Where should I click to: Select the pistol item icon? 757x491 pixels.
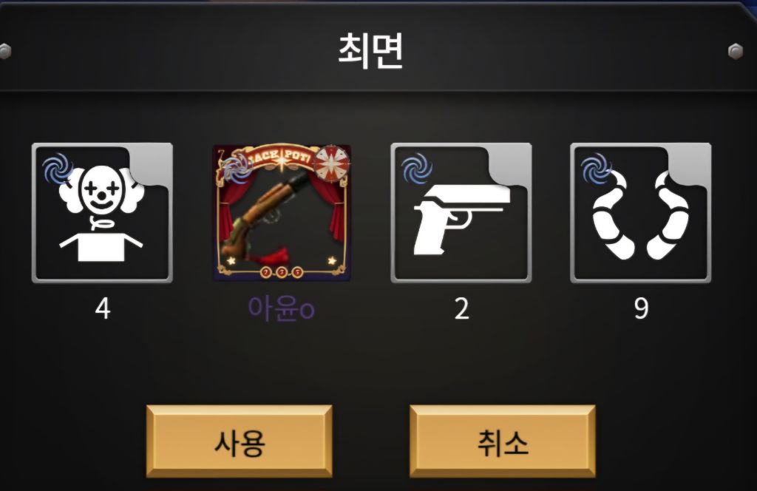461,213
